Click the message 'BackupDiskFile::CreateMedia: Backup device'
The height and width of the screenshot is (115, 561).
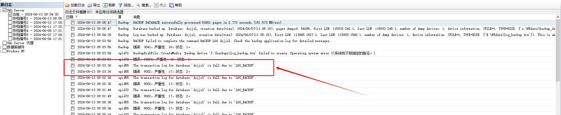point(255,53)
